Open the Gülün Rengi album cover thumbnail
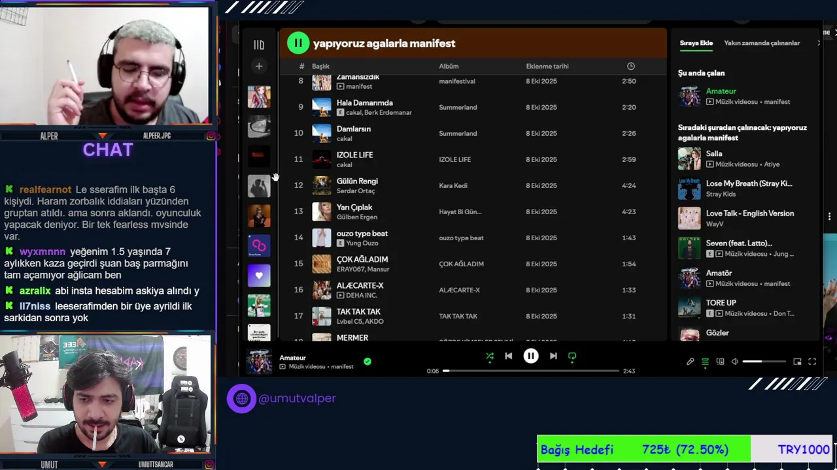The width and height of the screenshot is (837, 470). click(x=322, y=185)
